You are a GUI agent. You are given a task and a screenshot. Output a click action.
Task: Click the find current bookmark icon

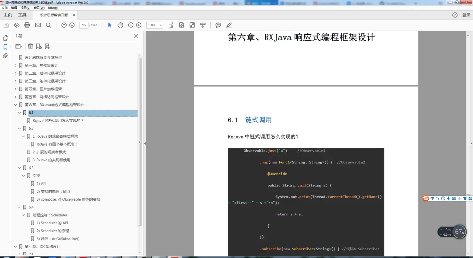coord(47,46)
